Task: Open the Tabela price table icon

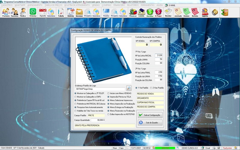Action: (x=61, y=12)
